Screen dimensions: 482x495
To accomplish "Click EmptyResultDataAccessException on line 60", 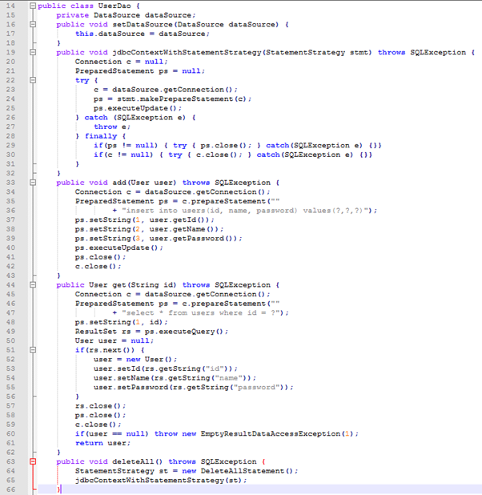I will 271,434.
